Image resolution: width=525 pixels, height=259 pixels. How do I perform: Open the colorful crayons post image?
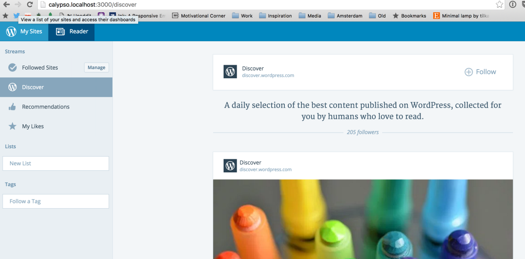363,219
